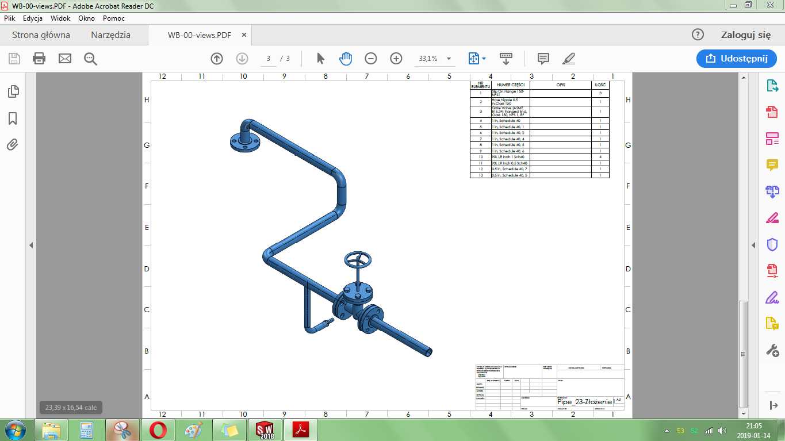Launch Opera browser from taskbar
This screenshot has height=441, width=785.
tap(158, 430)
